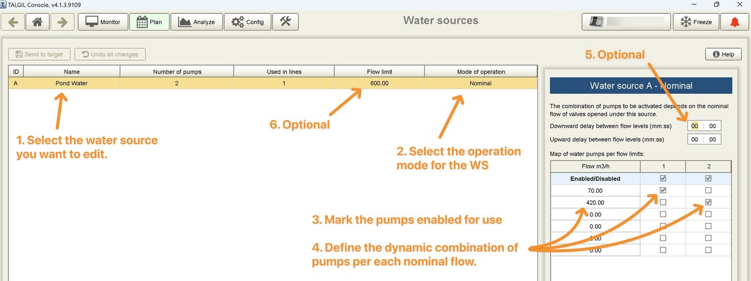The image size is (751, 281).
Task: Select the Nominal mode of operation cell
Action: [481, 83]
